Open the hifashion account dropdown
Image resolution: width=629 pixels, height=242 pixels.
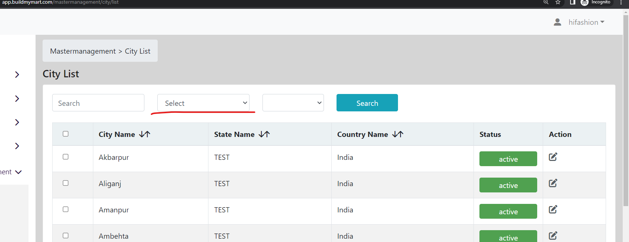coord(586,22)
